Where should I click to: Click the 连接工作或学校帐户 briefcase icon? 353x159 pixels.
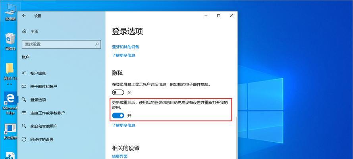(24, 113)
